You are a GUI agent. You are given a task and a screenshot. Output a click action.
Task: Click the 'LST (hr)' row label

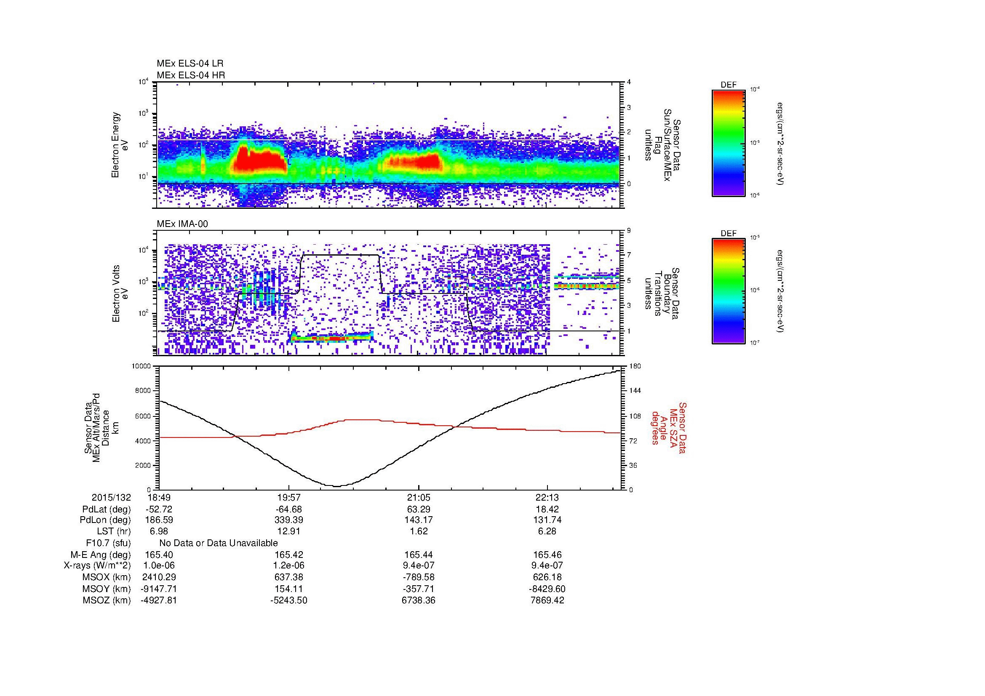(x=114, y=532)
